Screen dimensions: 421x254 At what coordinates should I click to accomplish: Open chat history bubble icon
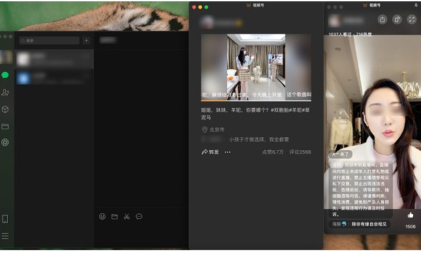point(139,216)
